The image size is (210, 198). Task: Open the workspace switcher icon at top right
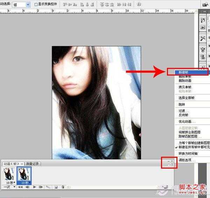point(205,5)
